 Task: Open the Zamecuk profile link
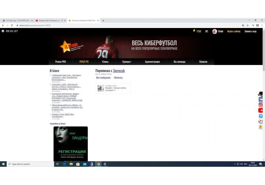[x=119, y=71]
